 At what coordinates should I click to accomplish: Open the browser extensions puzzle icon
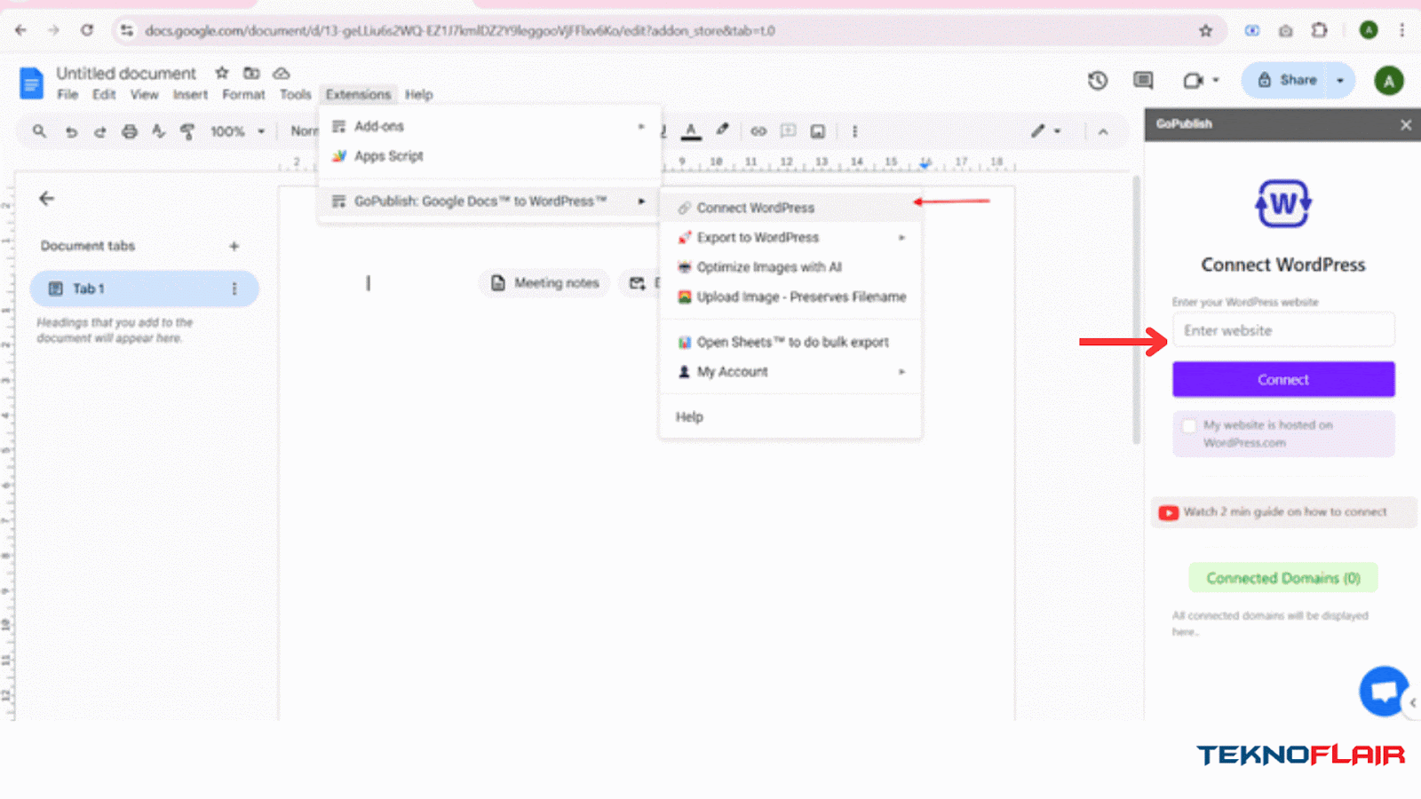[1319, 31]
